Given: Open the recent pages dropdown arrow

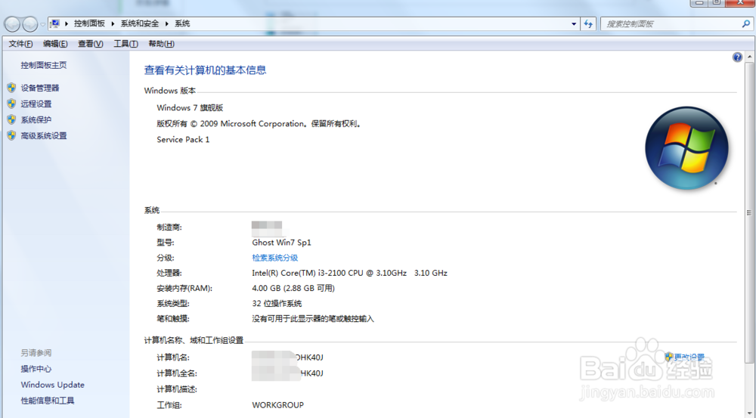Looking at the screenshot, I should [43, 24].
